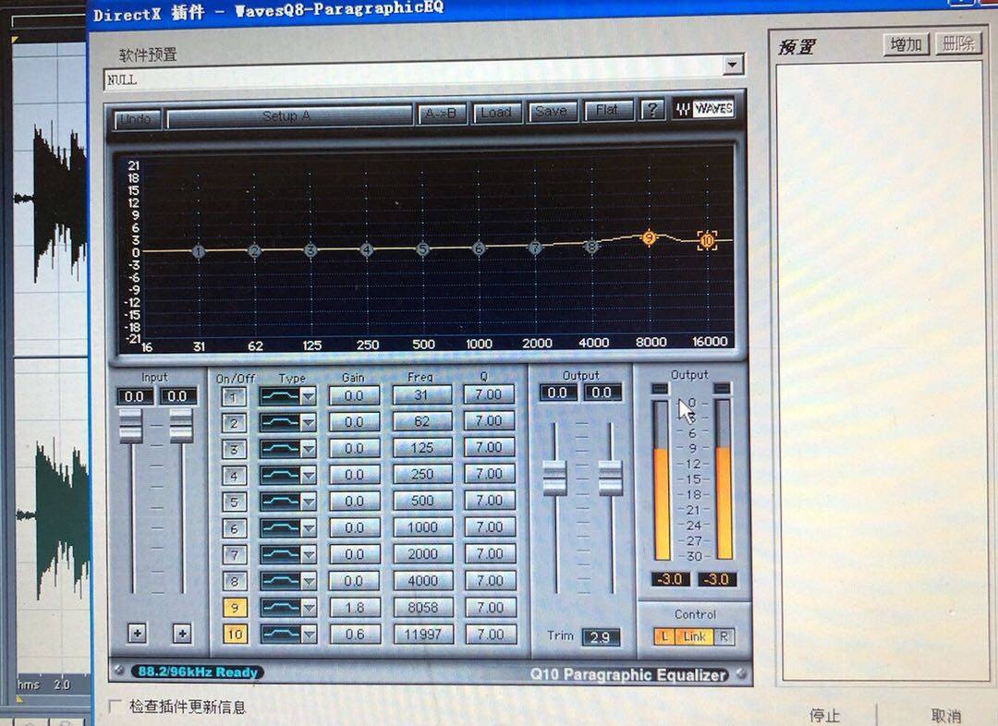This screenshot has width=998, height=726.
Task: Click the left input plus button
Action: pyautogui.click(x=137, y=633)
